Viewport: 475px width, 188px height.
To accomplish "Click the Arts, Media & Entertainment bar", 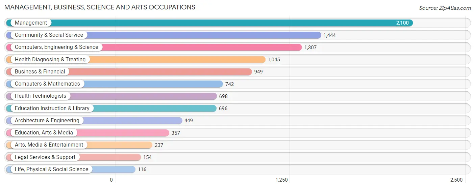I will point(79,145).
